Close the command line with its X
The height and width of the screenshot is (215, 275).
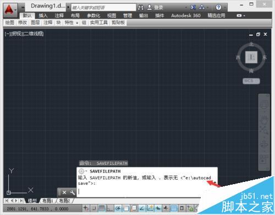64,192
